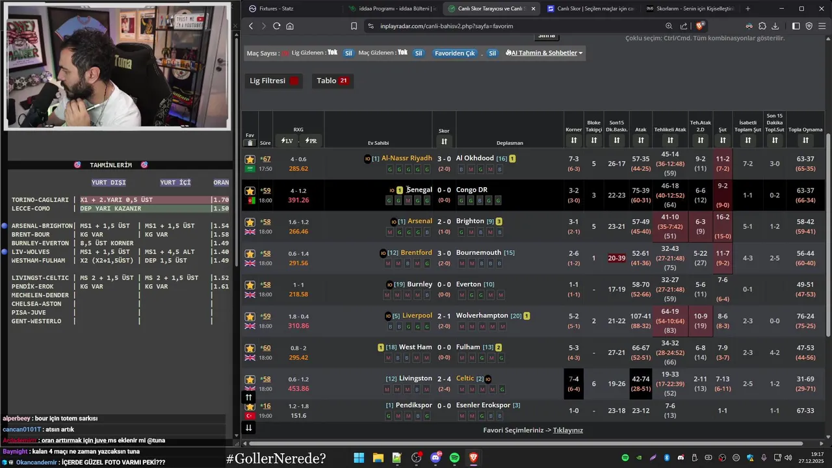This screenshot has width=832, height=468.
Task: Bookmark this page icon
Action: 354,26
